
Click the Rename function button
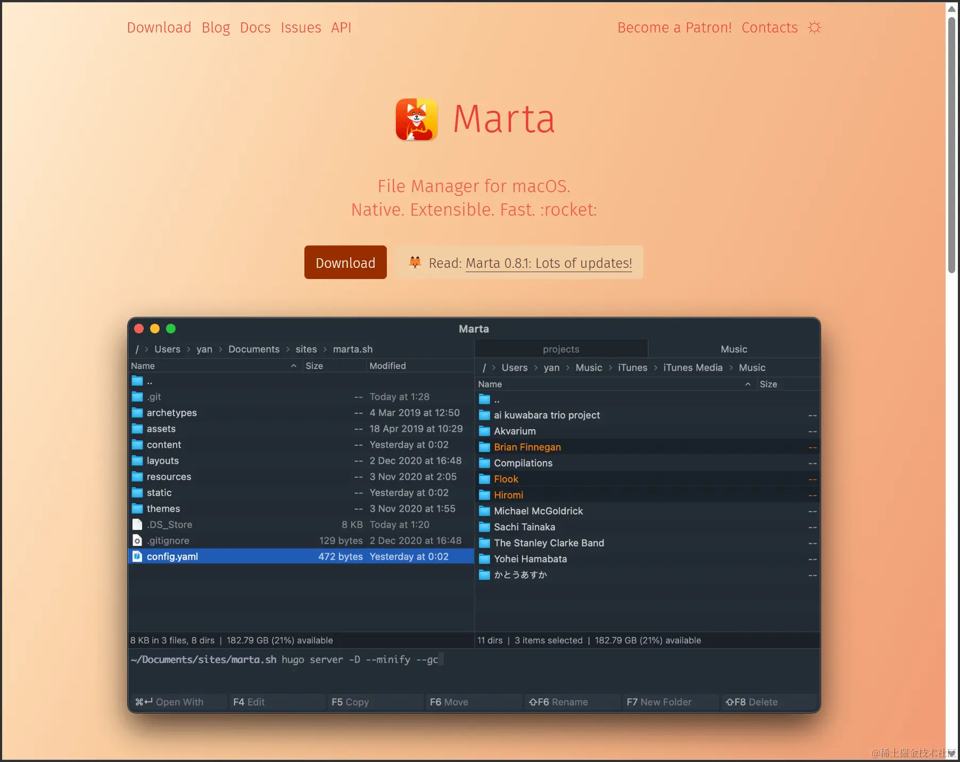[572, 702]
